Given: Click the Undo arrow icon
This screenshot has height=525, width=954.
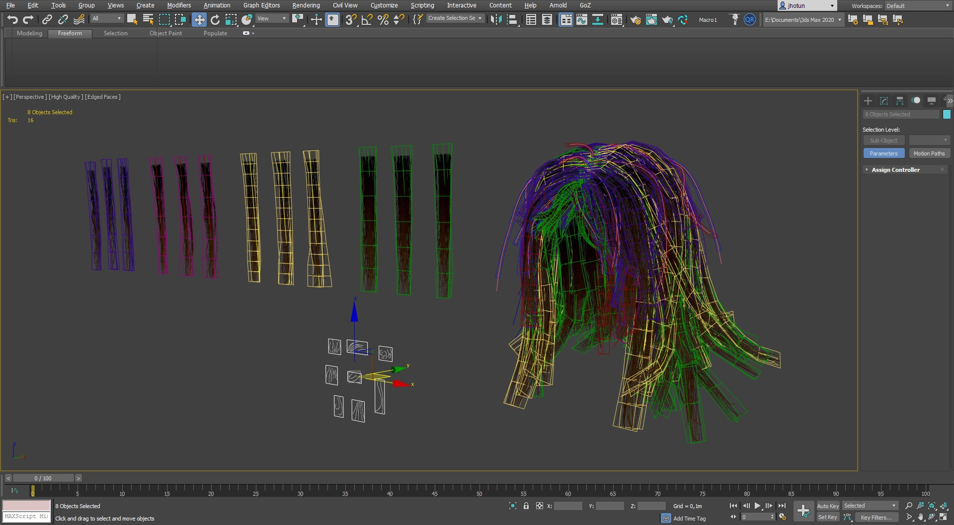Looking at the screenshot, I should tap(12, 20).
